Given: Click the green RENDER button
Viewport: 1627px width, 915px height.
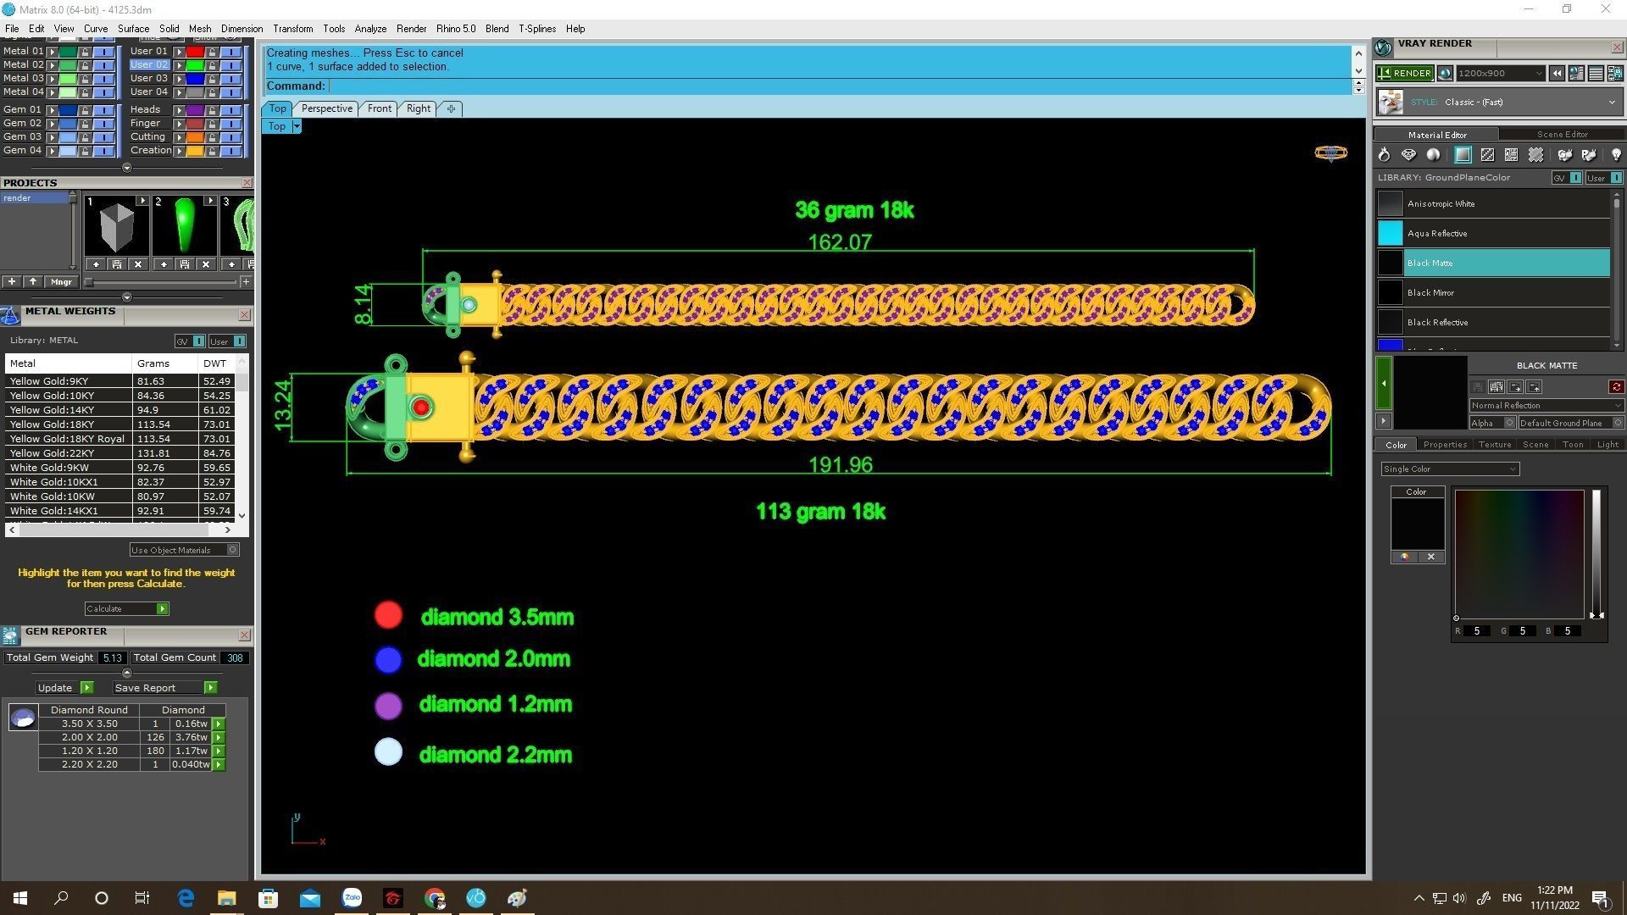Looking at the screenshot, I should [x=1405, y=74].
